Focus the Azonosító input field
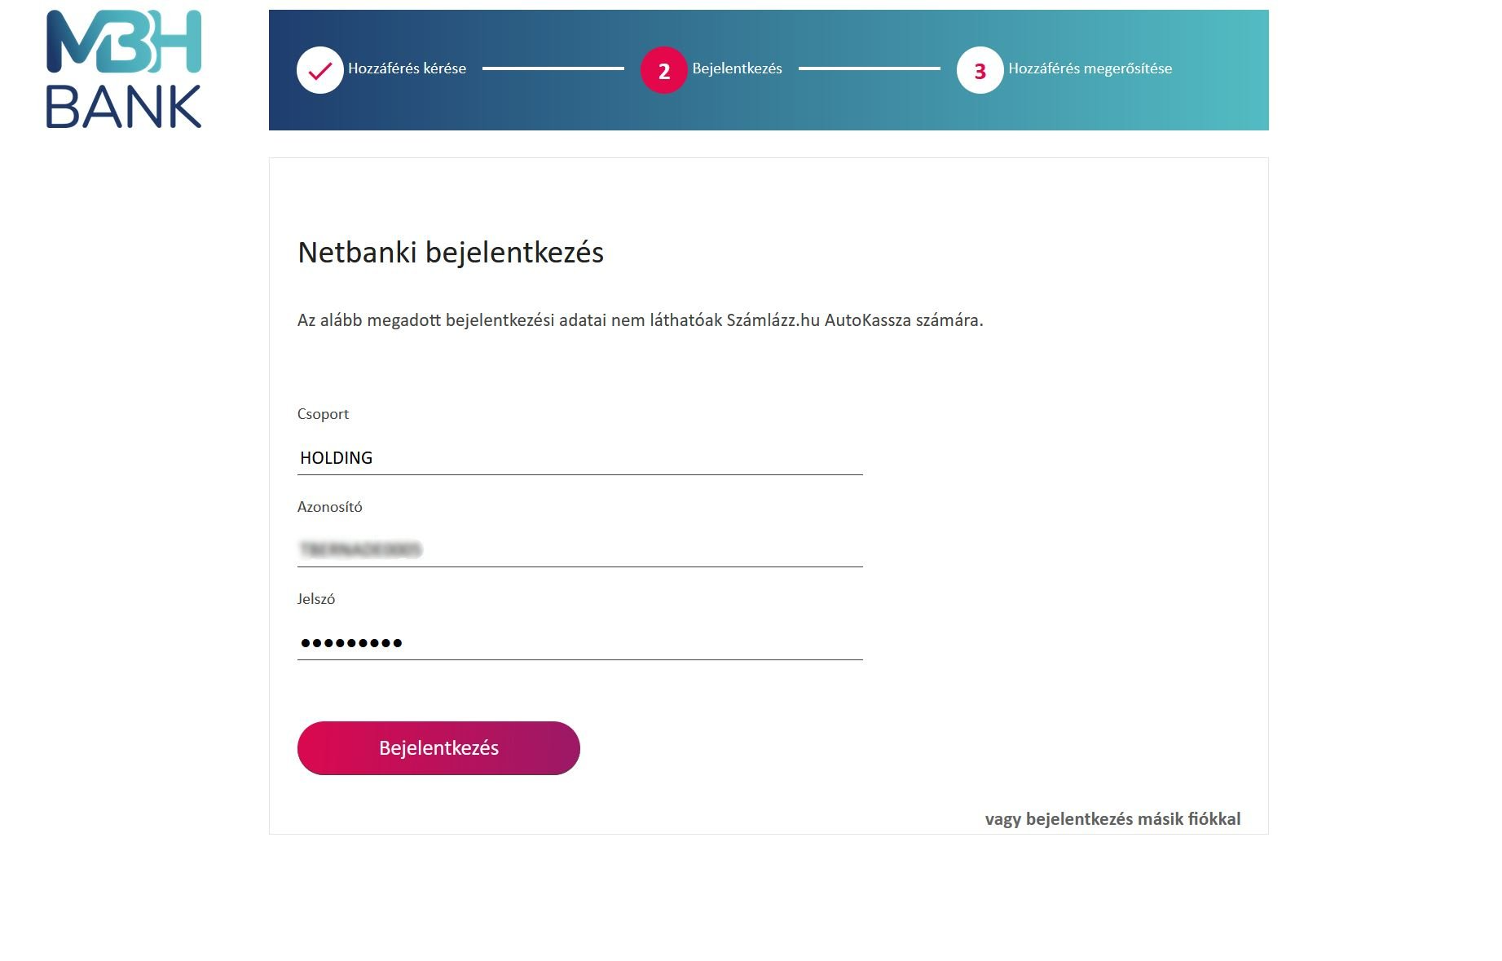Screen dimensions: 1502x961 (x=579, y=549)
